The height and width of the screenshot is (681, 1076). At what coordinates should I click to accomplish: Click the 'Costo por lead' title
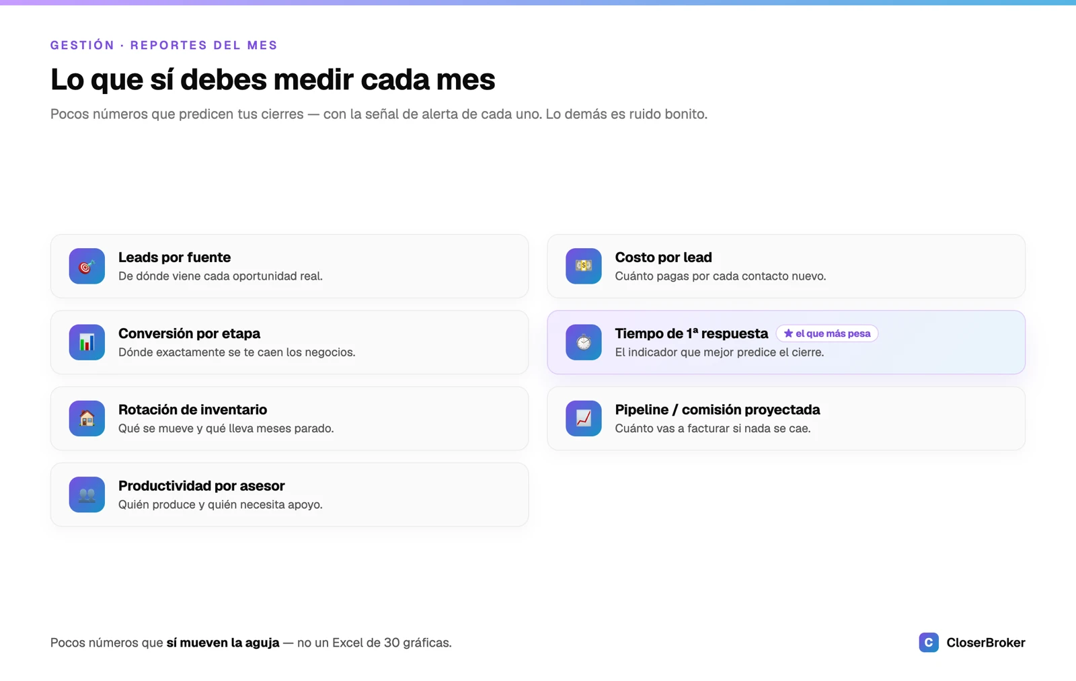coord(663,257)
